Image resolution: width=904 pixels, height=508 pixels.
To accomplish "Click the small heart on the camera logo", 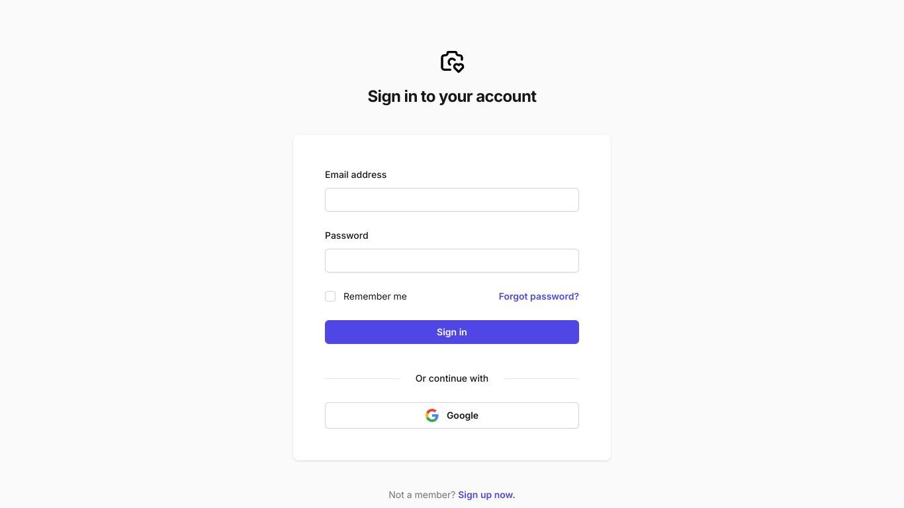I will click(459, 67).
